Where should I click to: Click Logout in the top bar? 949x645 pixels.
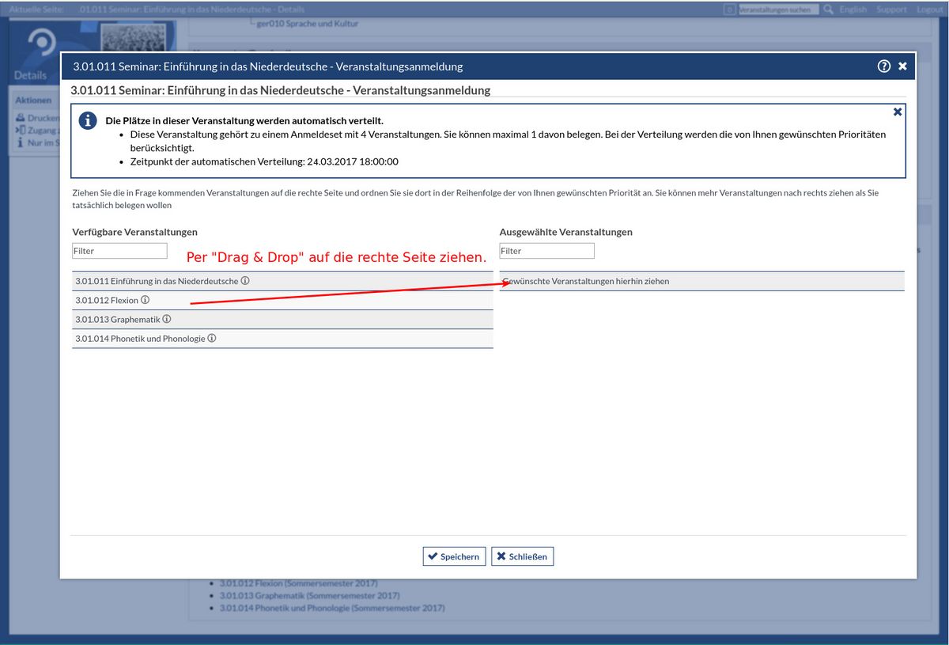(x=929, y=9)
